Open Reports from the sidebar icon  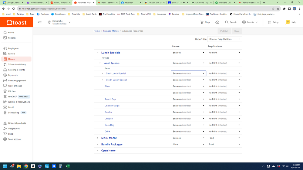5,38
